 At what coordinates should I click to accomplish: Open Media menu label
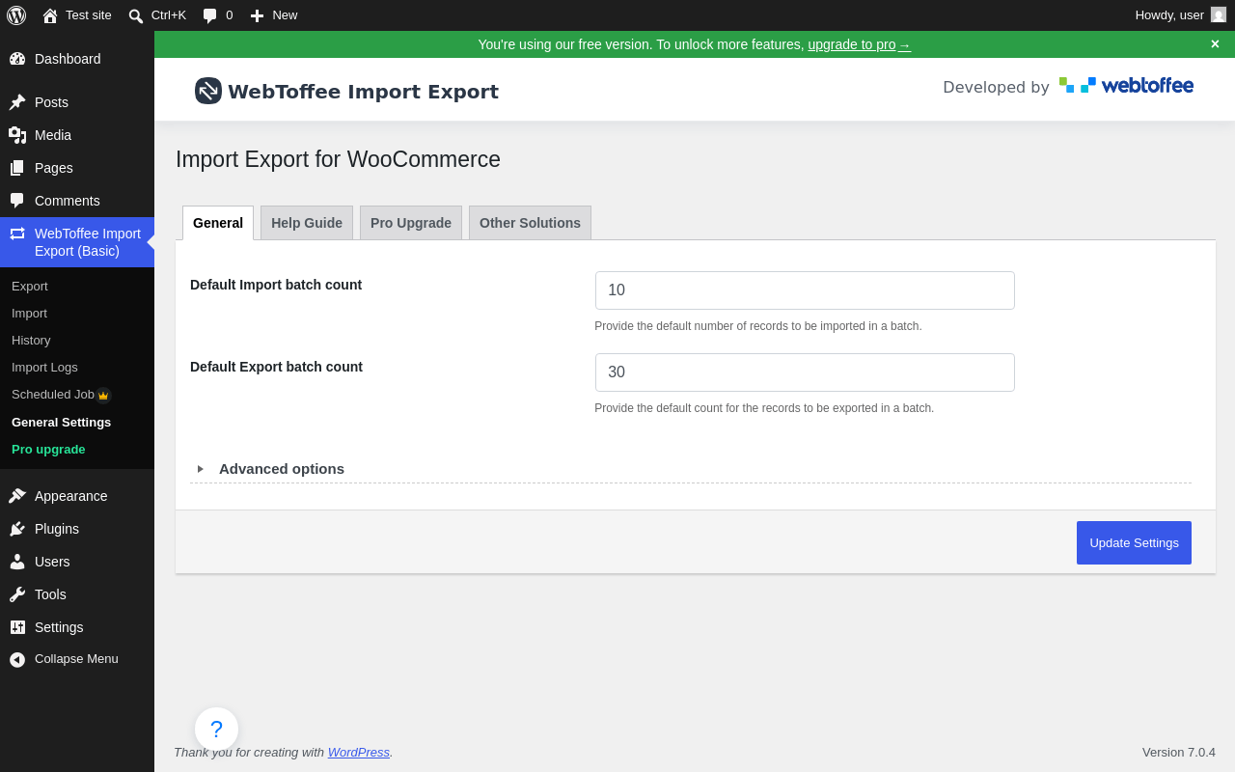[53, 135]
